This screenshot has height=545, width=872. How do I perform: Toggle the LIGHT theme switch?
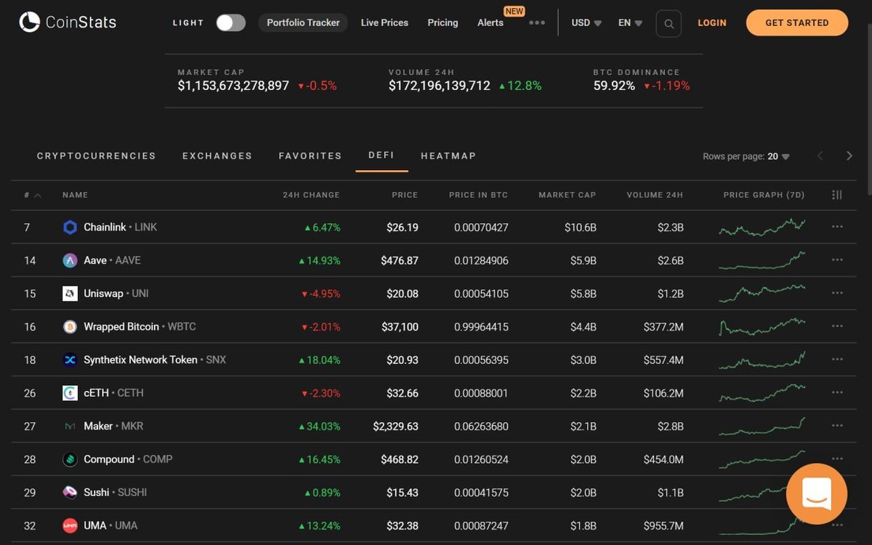click(x=230, y=23)
